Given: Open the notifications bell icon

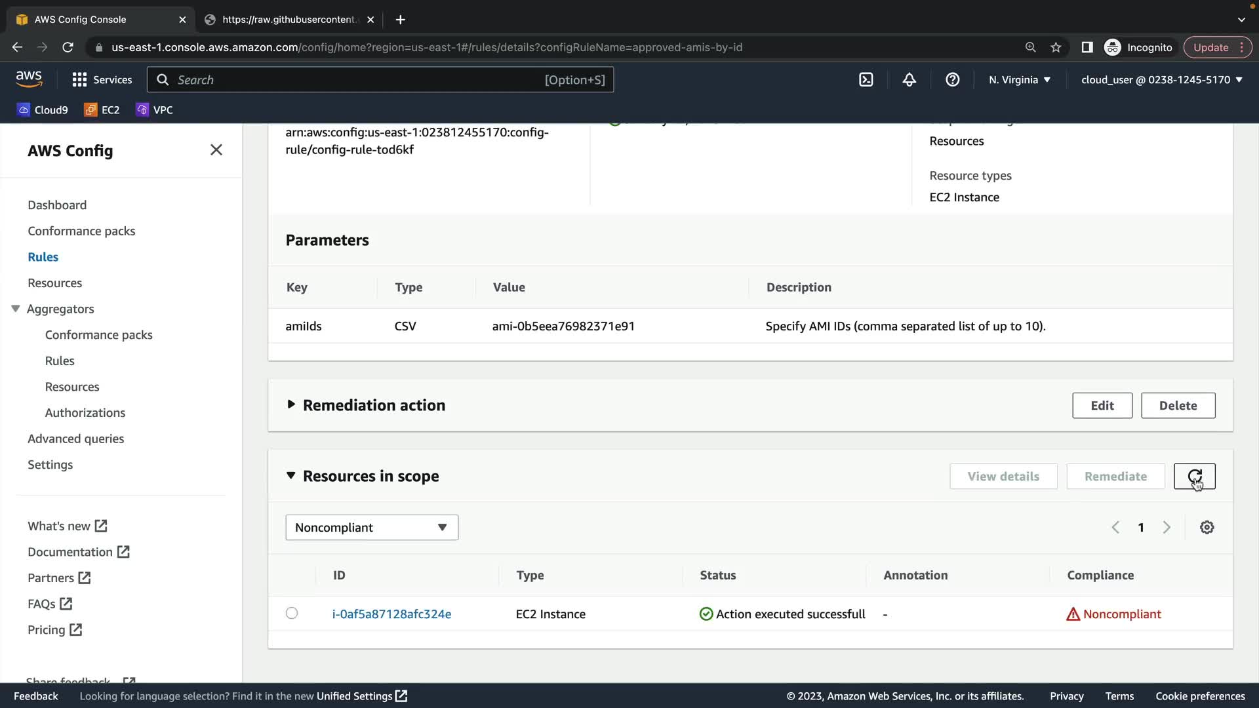Looking at the screenshot, I should pyautogui.click(x=909, y=79).
